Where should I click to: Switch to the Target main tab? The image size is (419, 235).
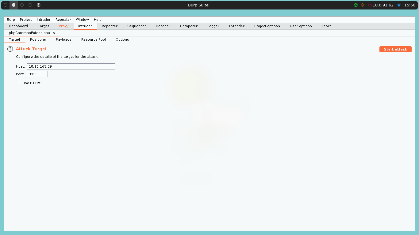[x=43, y=26]
